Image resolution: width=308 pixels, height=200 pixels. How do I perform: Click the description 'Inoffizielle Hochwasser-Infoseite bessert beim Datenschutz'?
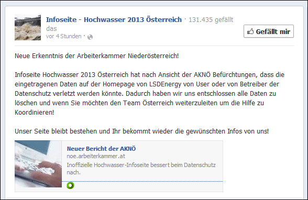pyautogui.click(x=141, y=165)
